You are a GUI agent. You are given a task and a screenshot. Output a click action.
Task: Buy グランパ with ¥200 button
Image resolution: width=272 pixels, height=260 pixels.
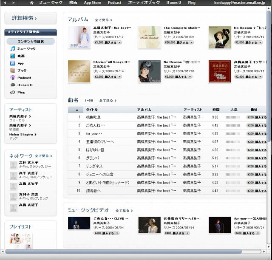[x=256, y=158]
